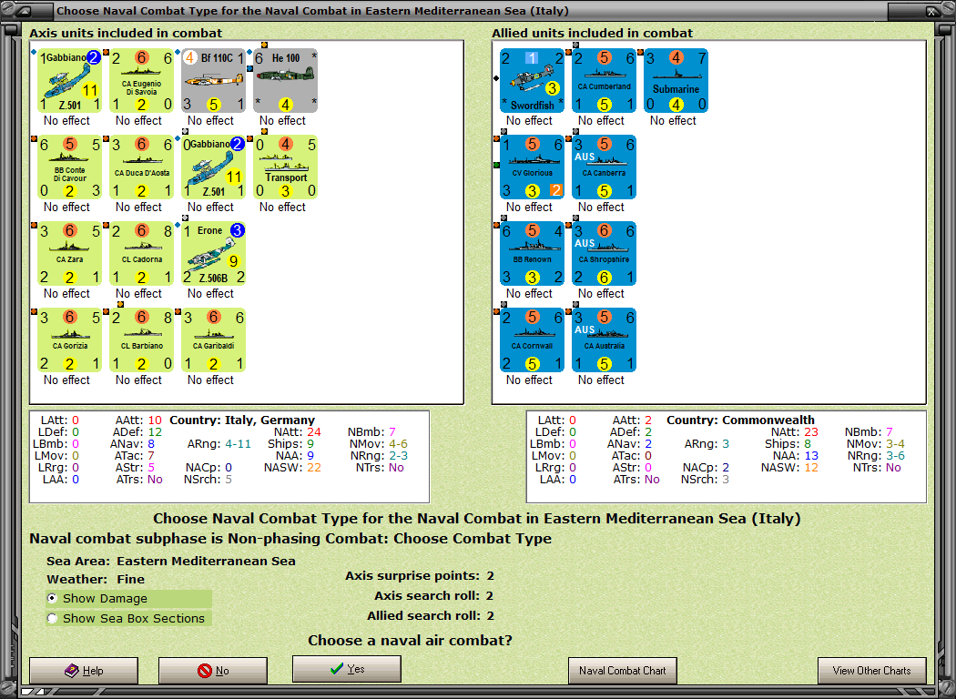956x699 pixels.
Task: Open the Naval Combat Chart
Action: (623, 671)
